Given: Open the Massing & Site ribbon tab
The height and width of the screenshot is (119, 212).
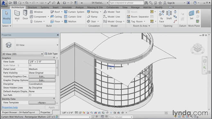Looking at the screenshot, I should [x=95, y=7].
